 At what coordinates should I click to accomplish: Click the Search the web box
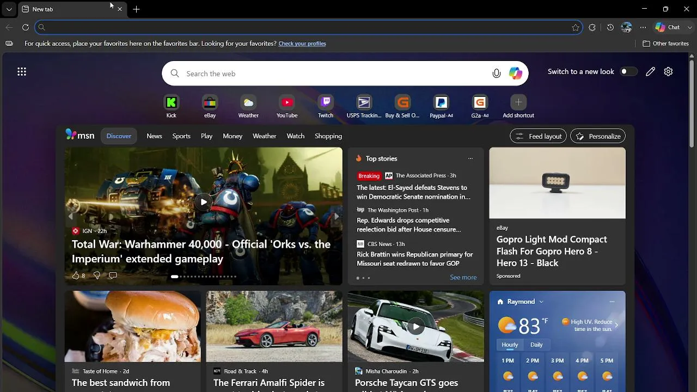pyautogui.click(x=345, y=73)
